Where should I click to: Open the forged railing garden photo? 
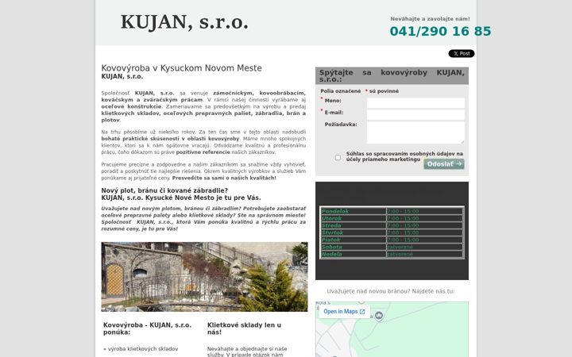[x=204, y=277]
